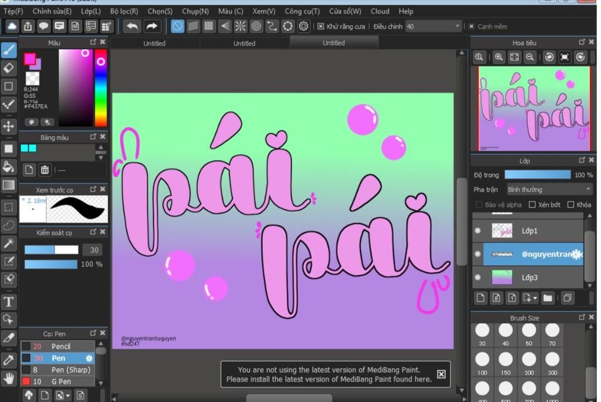The width and height of the screenshot is (601, 402).
Task: Create a new layer folder
Action: click(x=548, y=298)
